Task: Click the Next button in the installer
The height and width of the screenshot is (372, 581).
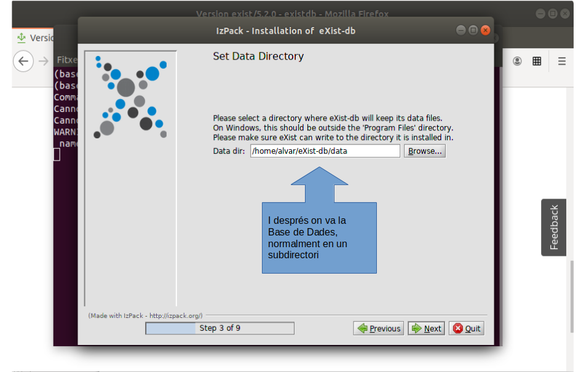Action: point(427,328)
